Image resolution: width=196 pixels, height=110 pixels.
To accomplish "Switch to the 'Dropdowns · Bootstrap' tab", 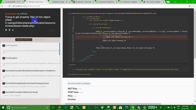I will pyautogui.click(x=83, y=2).
